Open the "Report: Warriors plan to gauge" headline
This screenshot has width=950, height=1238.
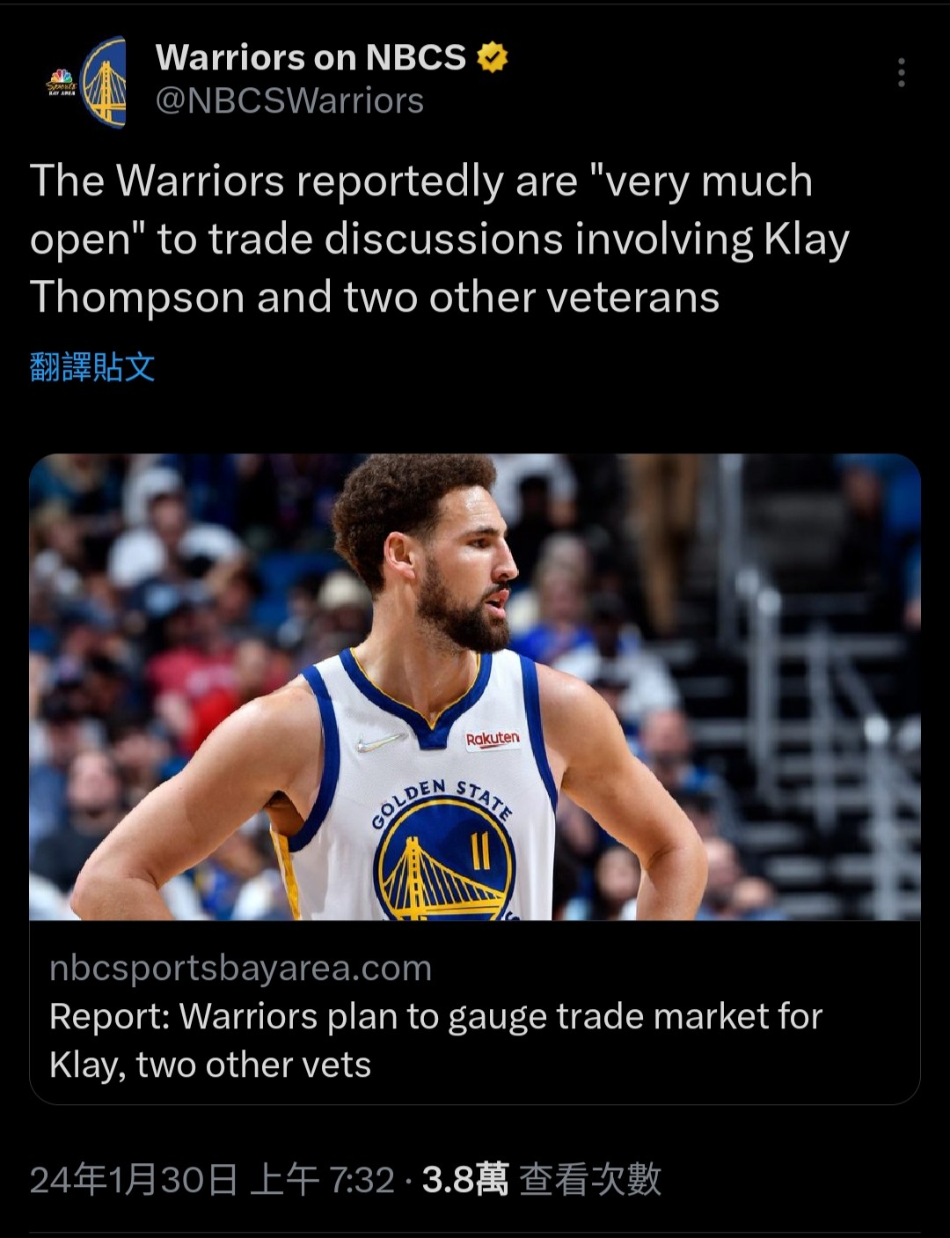(x=436, y=1017)
